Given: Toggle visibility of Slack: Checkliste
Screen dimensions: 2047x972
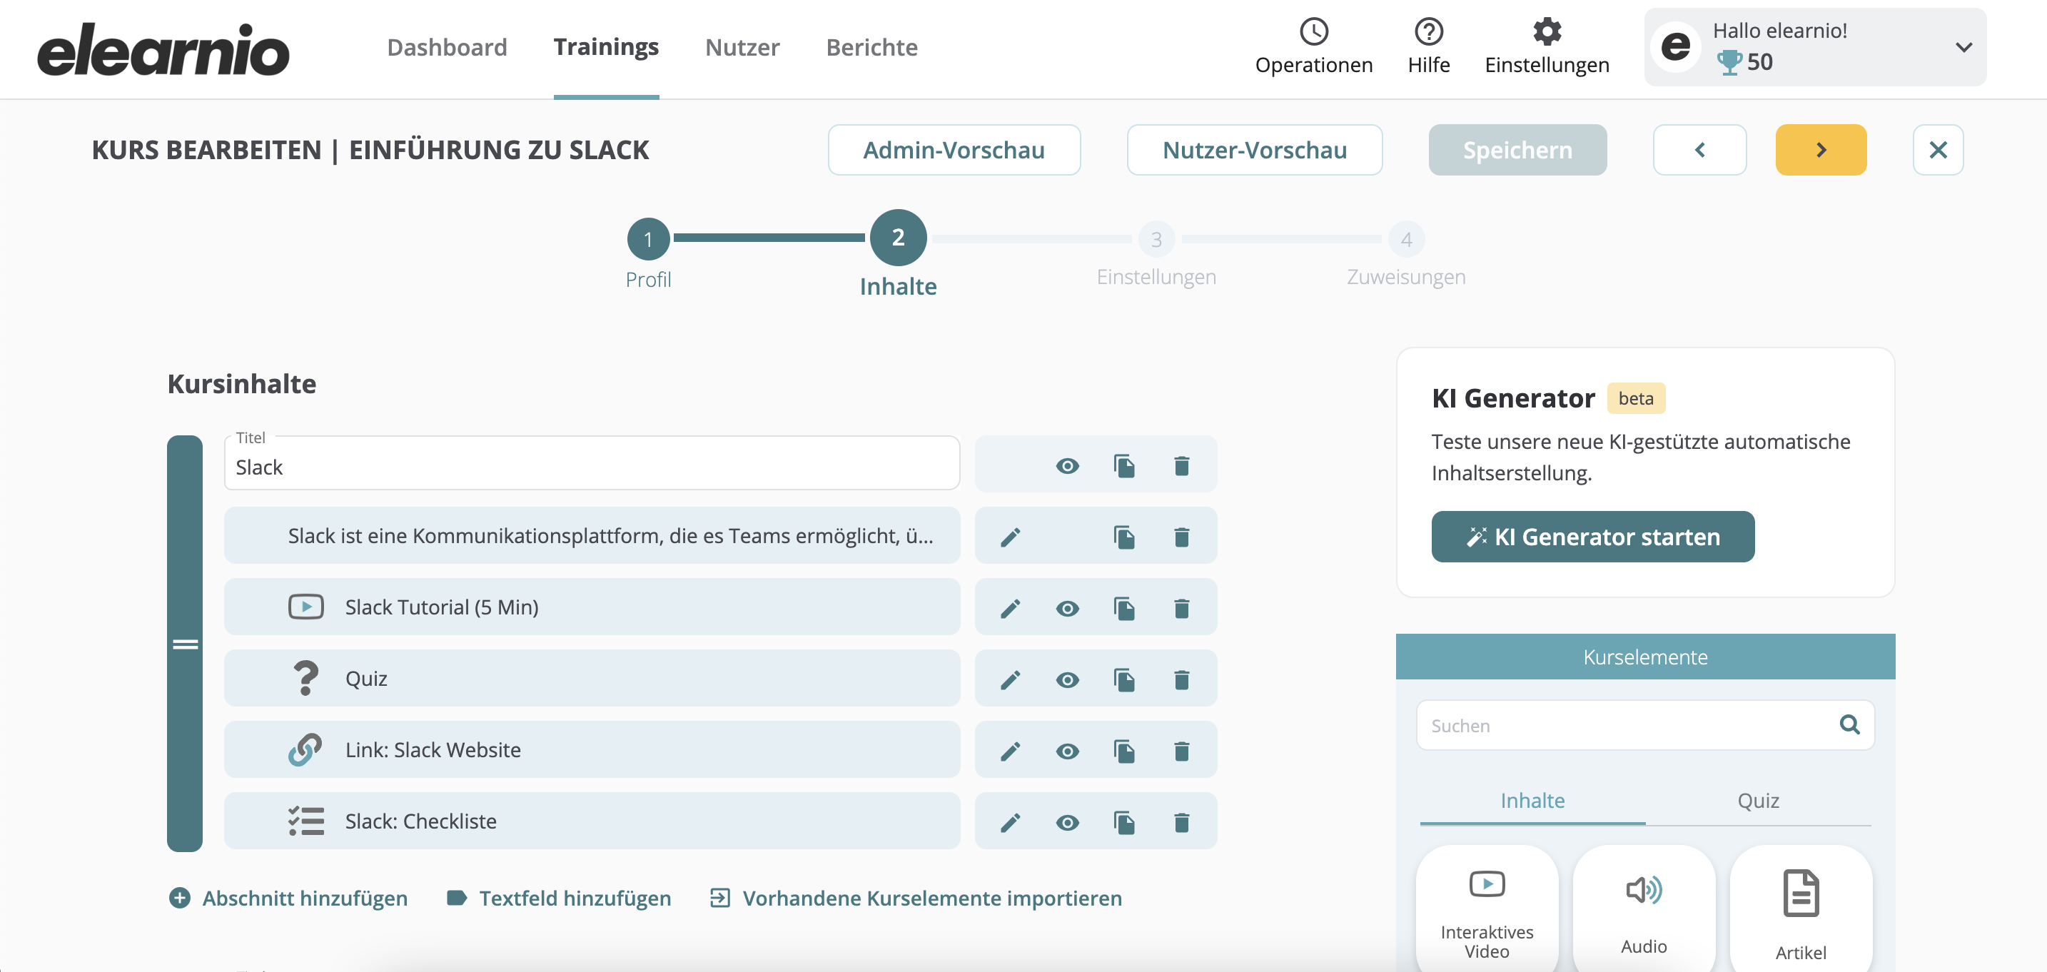Looking at the screenshot, I should [1067, 824].
